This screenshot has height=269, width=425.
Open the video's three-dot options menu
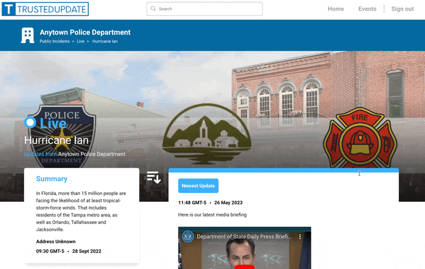300,237
